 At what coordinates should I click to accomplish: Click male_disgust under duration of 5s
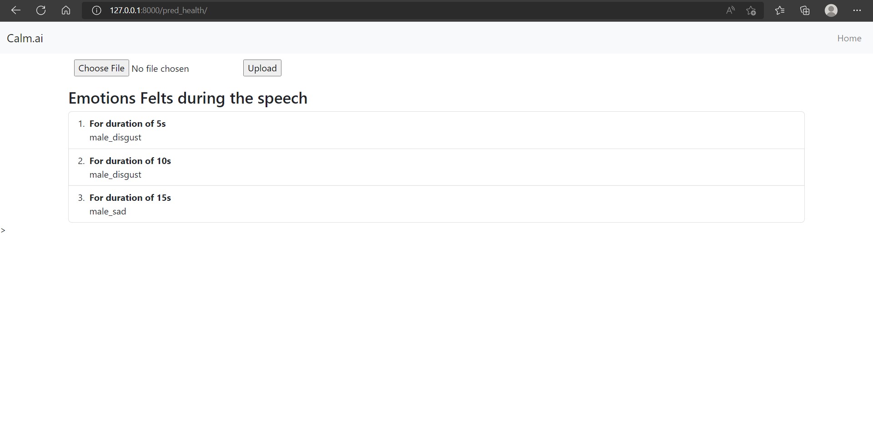point(115,138)
